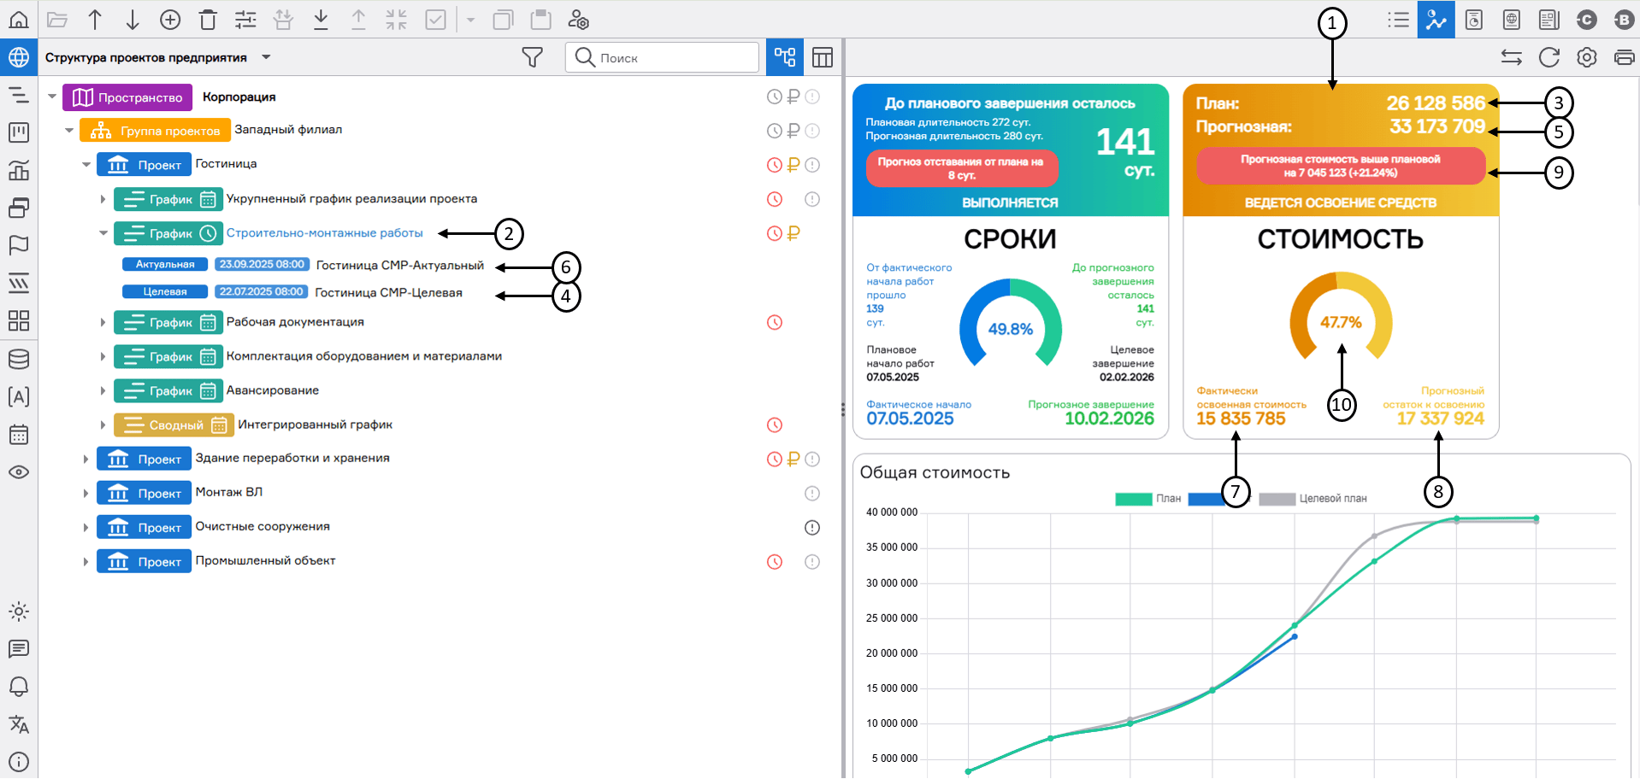Open 'Структура проектов предприятия' dropdown

(266, 57)
